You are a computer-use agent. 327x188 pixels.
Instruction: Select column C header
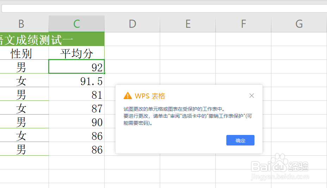[76, 24]
